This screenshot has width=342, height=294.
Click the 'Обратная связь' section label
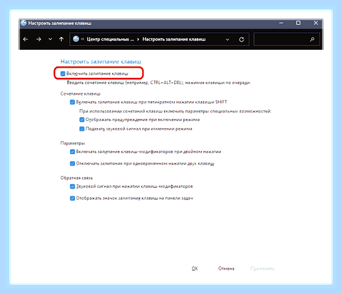tap(77, 178)
